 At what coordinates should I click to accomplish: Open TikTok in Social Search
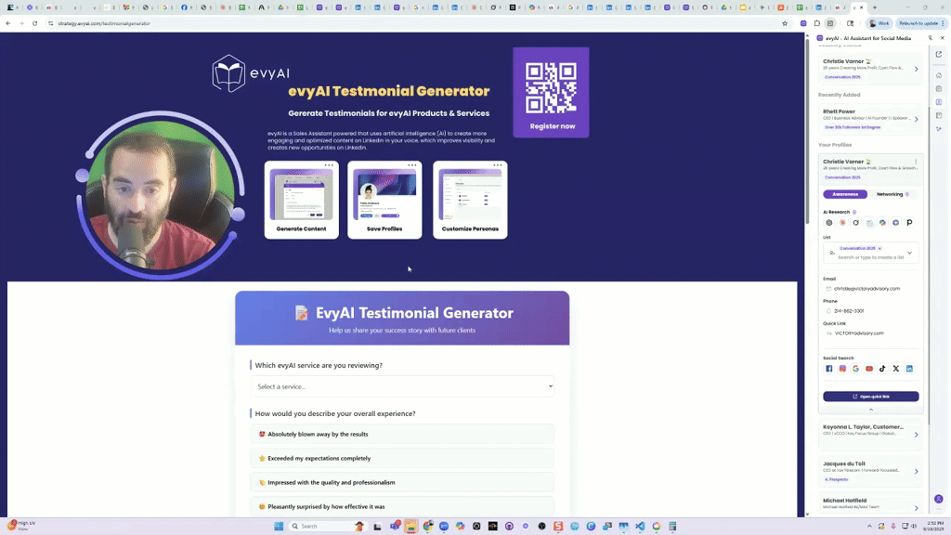(882, 369)
